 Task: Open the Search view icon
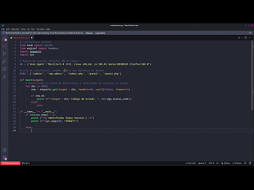[x=5, y=46]
